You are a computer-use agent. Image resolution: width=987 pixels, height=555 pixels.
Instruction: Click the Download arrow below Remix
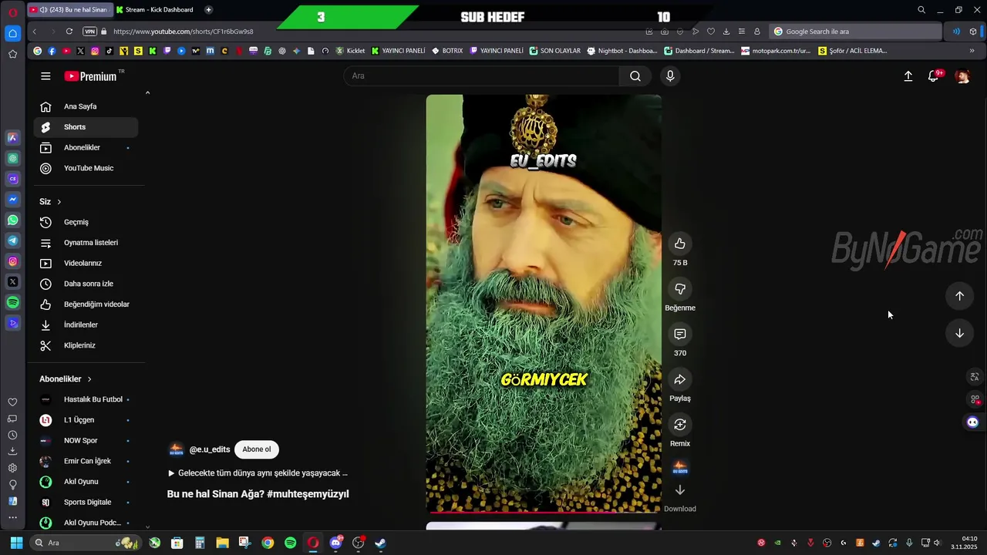tap(679, 490)
